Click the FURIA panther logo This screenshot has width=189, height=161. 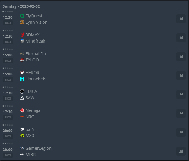coord(22,92)
